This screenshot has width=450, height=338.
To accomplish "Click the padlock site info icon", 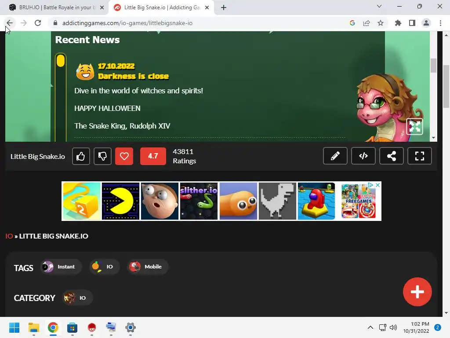I will click(55, 23).
